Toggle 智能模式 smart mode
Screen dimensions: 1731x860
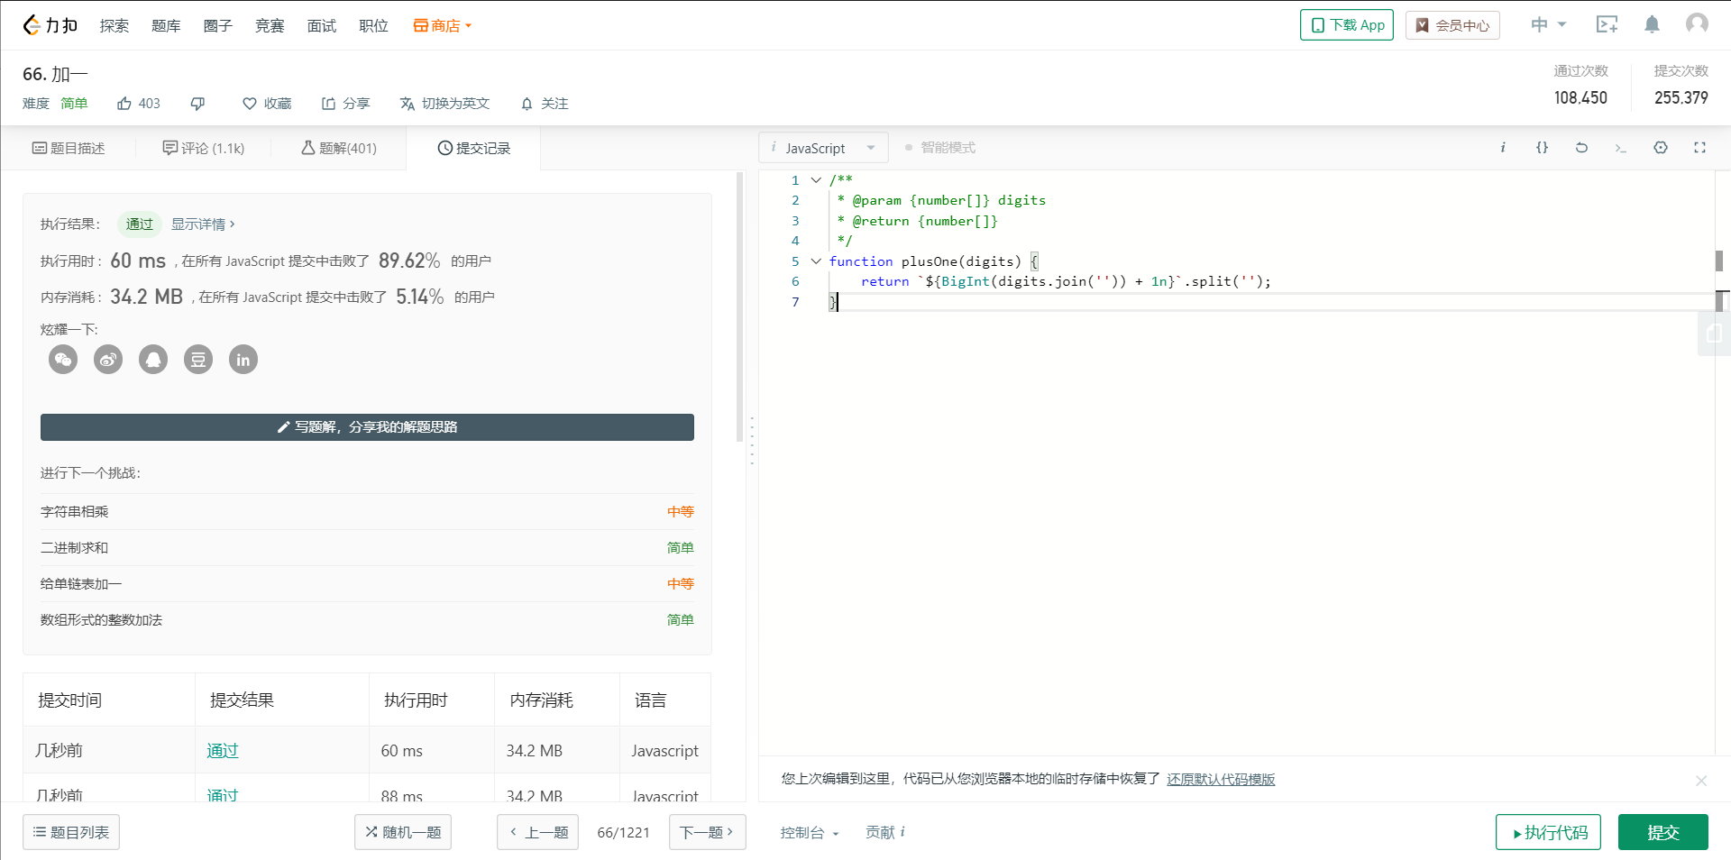(939, 148)
